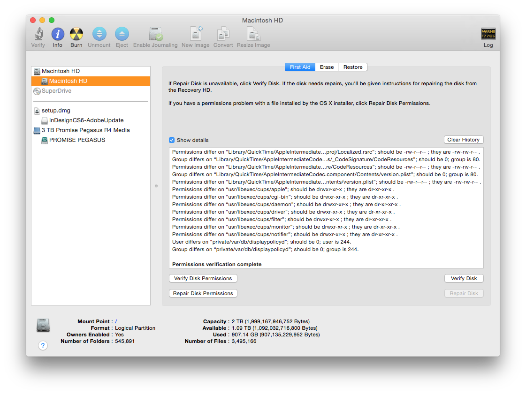The image size is (526, 394).
Task: Click the Resize Image toolbar icon
Action: pyautogui.click(x=253, y=34)
